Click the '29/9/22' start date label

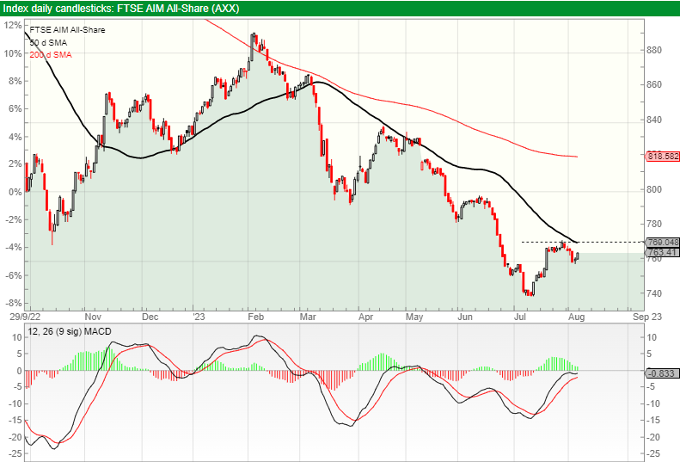[25, 317]
